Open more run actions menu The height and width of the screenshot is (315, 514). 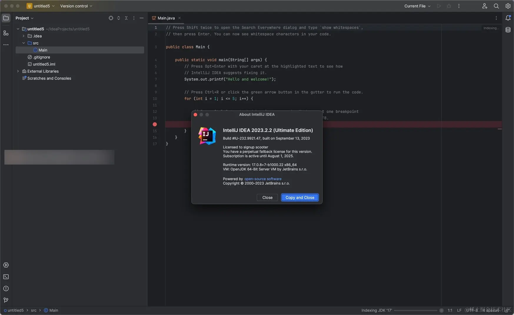(x=459, y=6)
